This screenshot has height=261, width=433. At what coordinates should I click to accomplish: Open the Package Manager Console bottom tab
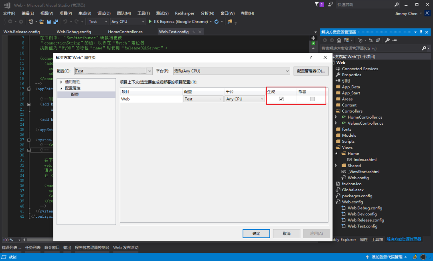coord(92,247)
